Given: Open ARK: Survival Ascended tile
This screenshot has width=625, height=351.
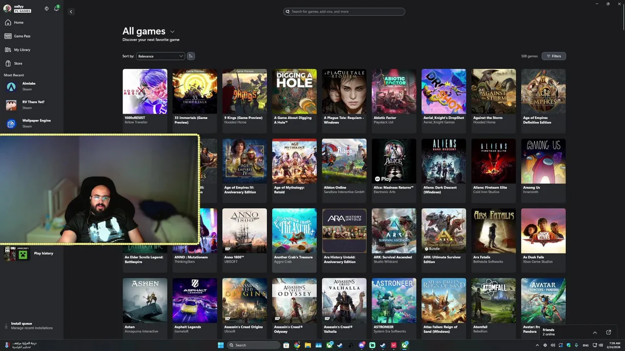Looking at the screenshot, I should [x=394, y=240].
